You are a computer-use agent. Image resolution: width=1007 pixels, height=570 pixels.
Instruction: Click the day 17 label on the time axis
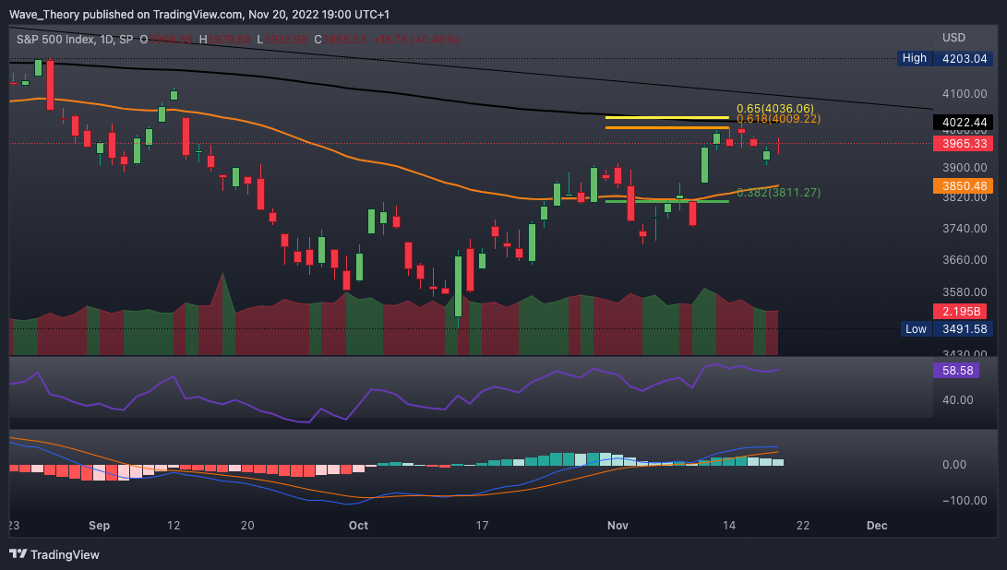[482, 525]
